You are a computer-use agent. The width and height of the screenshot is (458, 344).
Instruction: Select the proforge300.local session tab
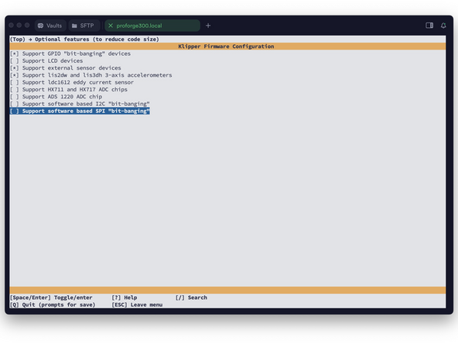tap(152, 26)
